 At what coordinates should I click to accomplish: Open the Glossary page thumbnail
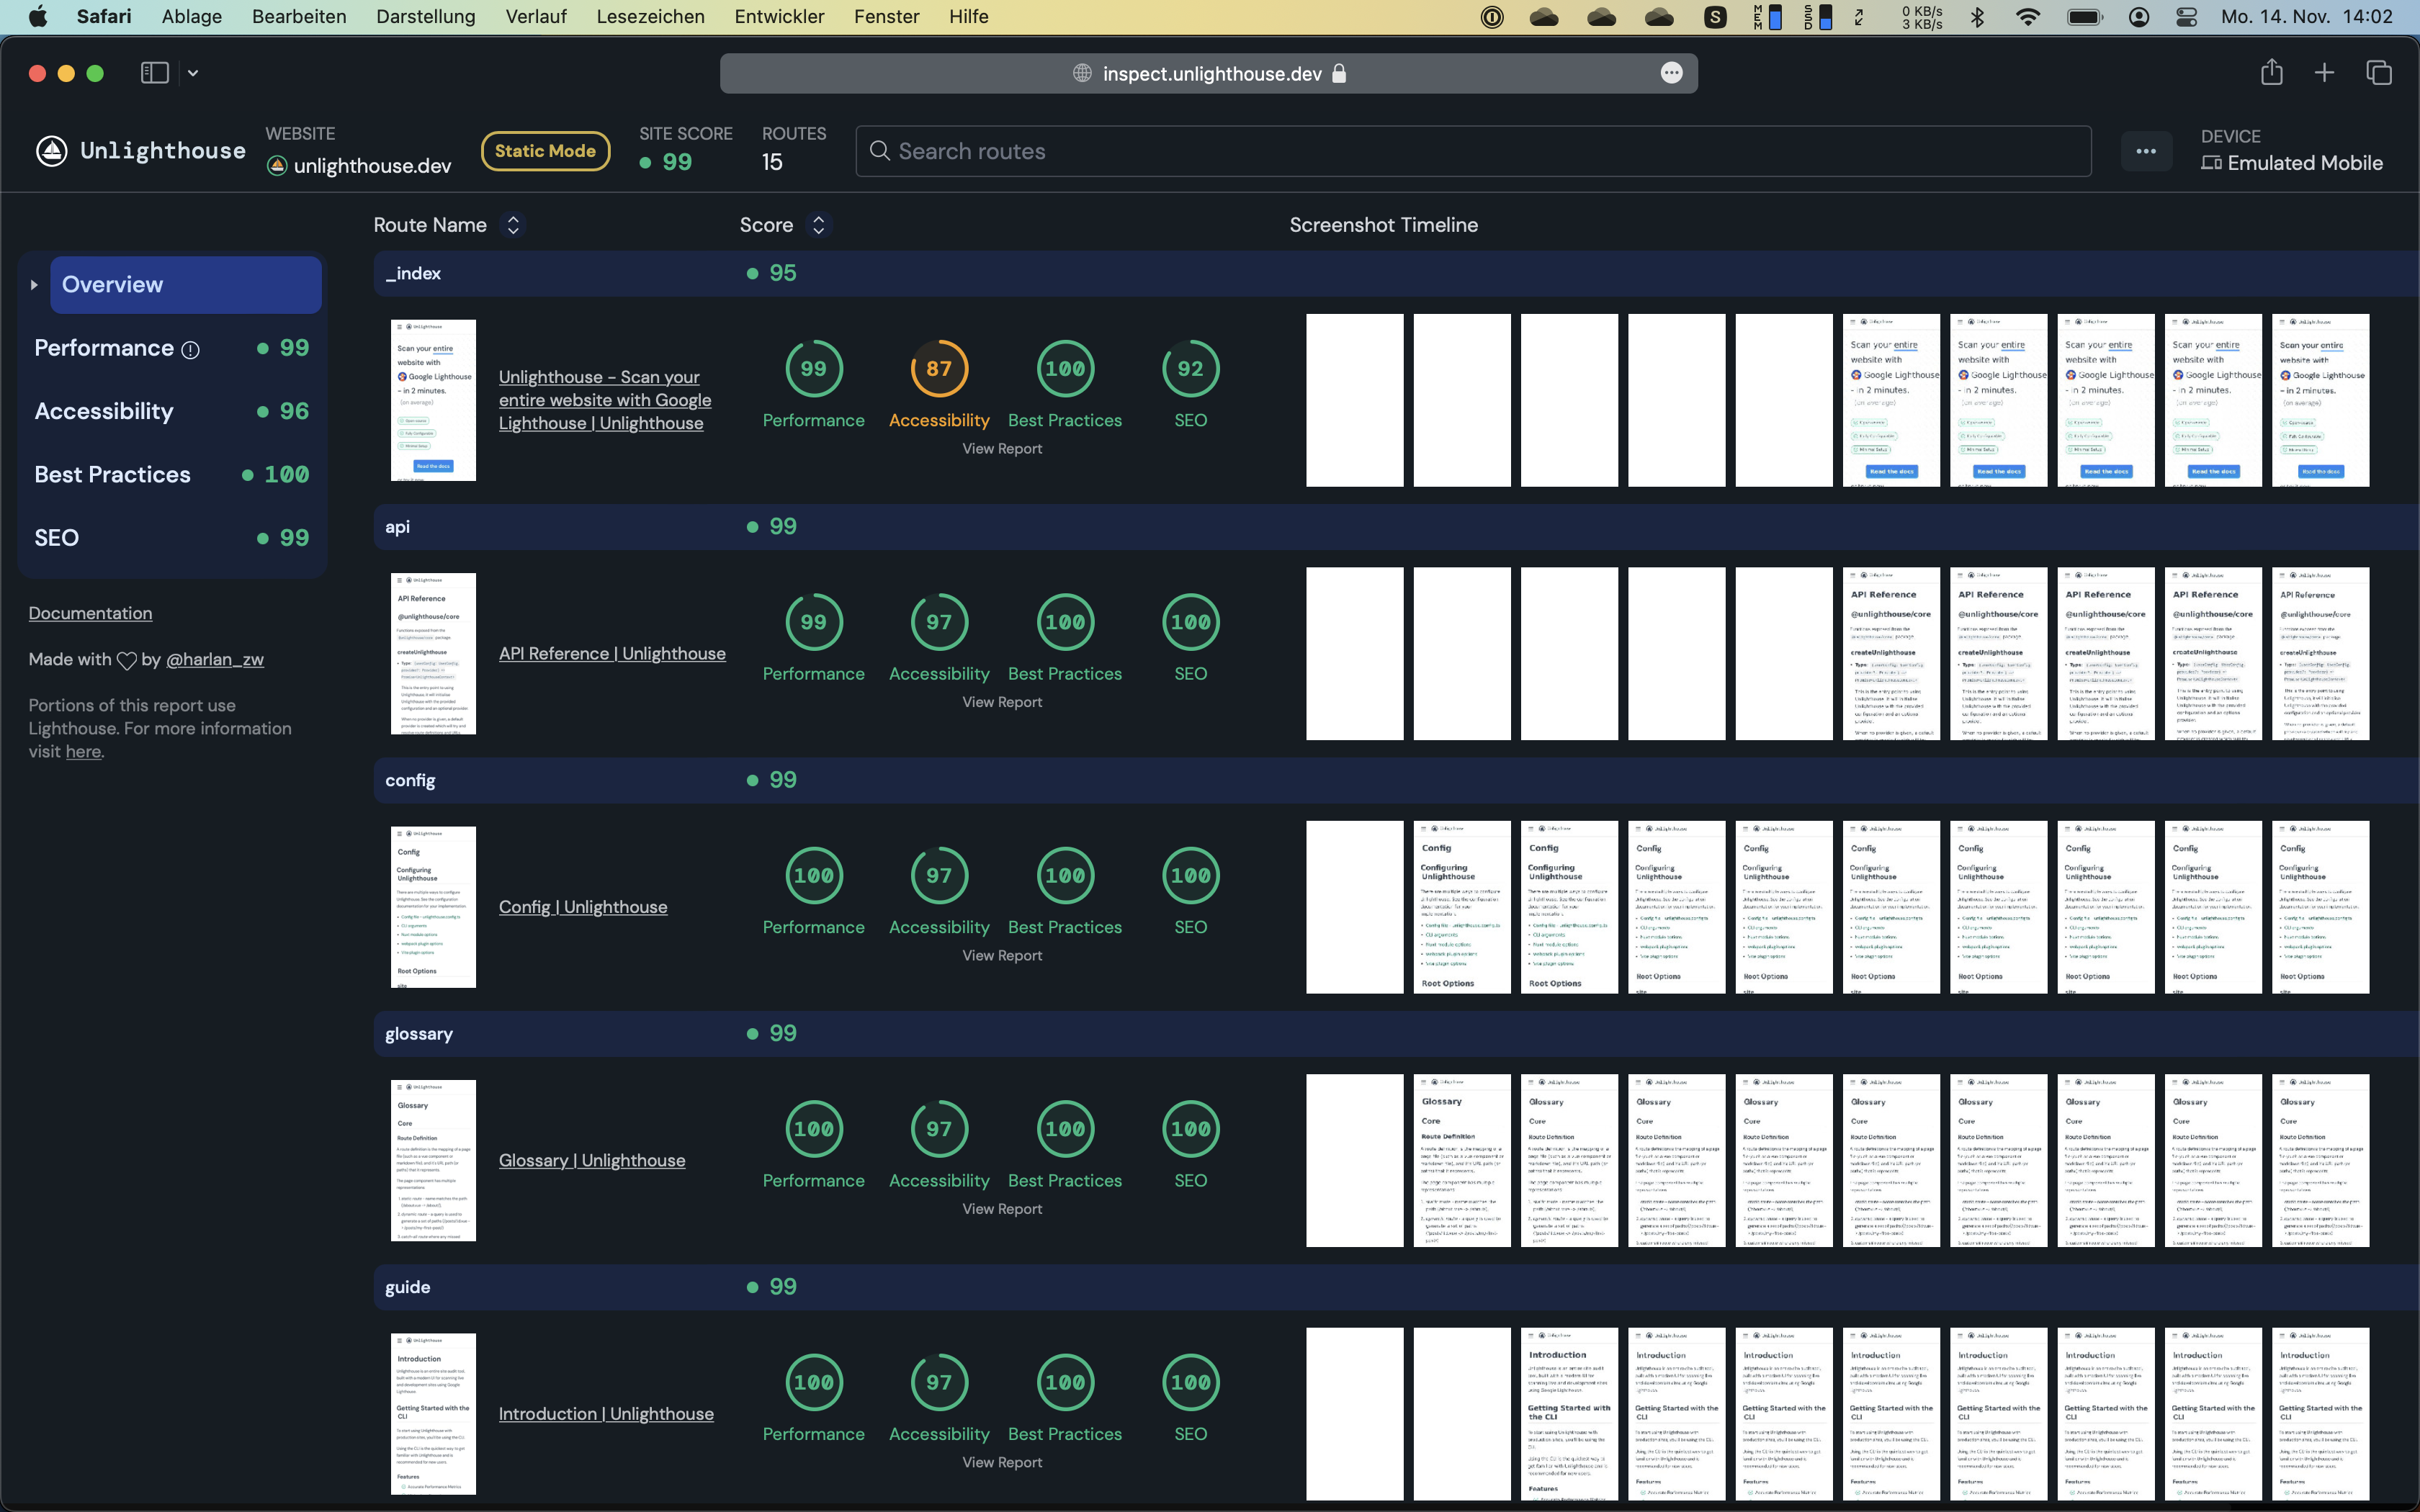[433, 1160]
